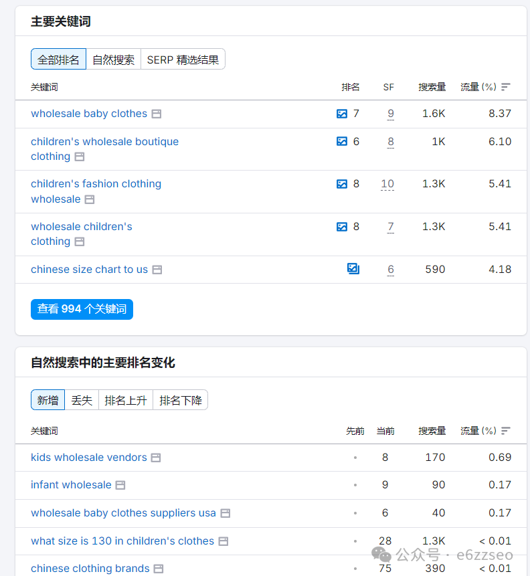Open SERP icon next to kids wholesale vendors
Image resolution: width=530 pixels, height=576 pixels.
[x=156, y=458]
